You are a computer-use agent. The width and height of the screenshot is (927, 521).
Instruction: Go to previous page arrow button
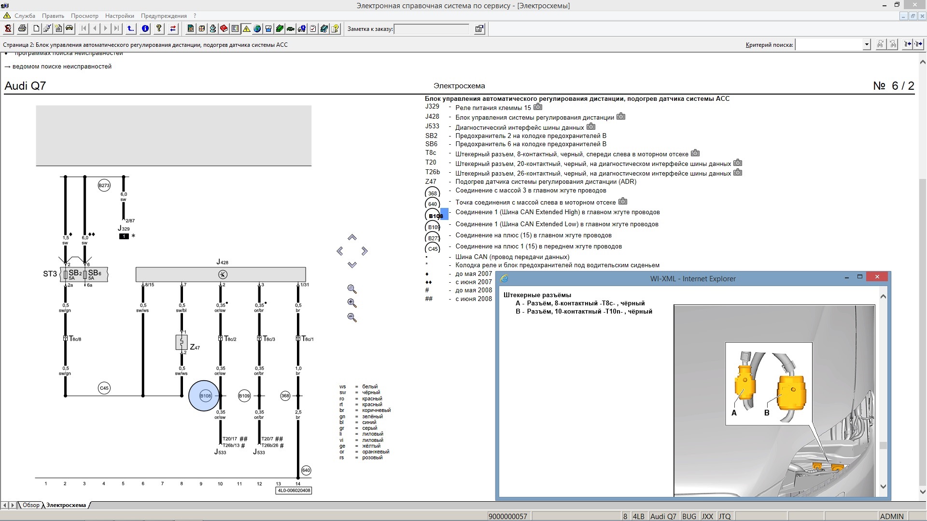pyautogui.click(x=95, y=29)
